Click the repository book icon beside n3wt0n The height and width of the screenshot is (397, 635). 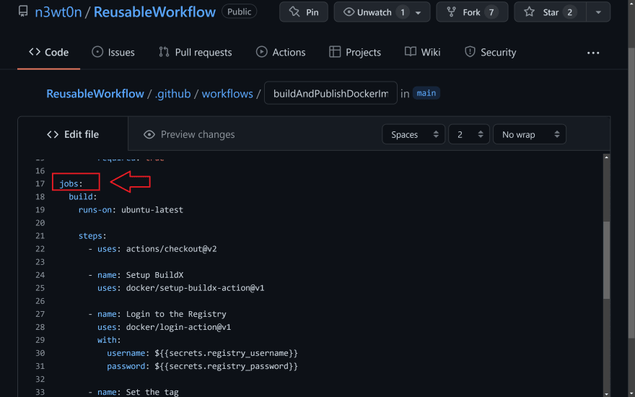pyautogui.click(x=23, y=12)
